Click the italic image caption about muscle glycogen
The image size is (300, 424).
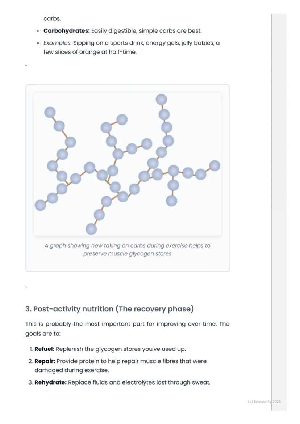point(128,249)
